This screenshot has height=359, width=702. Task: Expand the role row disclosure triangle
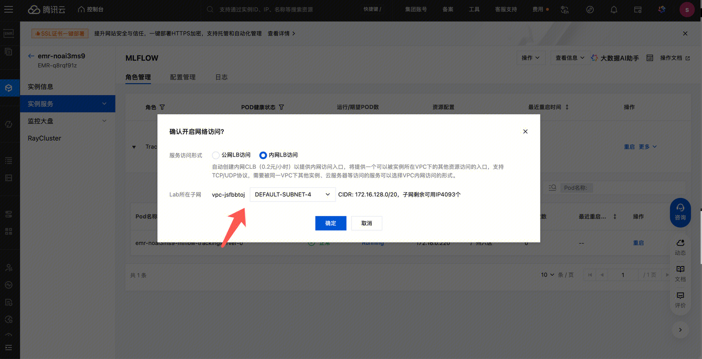[134, 147]
